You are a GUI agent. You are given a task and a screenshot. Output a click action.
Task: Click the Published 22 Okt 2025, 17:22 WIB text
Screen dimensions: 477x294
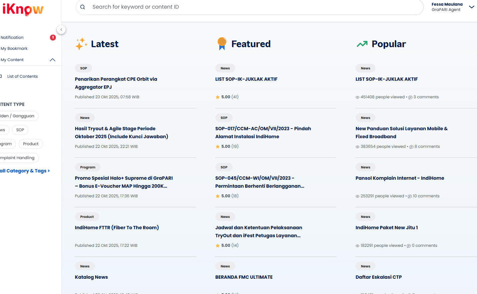pos(106,245)
